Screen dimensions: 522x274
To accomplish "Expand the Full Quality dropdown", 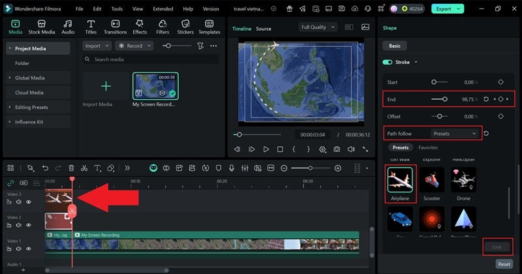I will coord(318,27).
